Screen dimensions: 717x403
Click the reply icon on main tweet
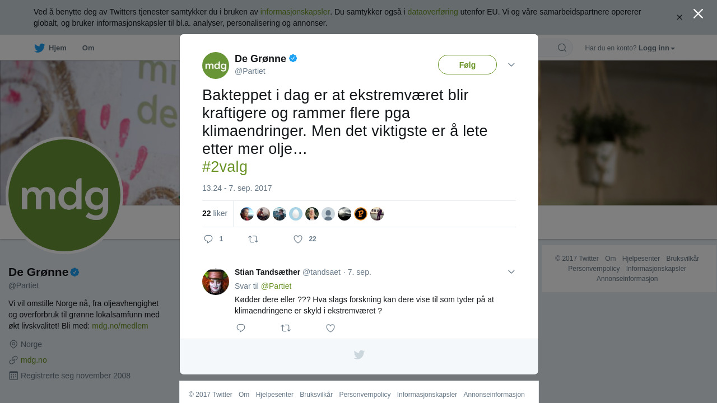(208, 239)
